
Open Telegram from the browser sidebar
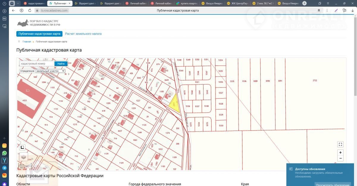[x=4, y=168]
